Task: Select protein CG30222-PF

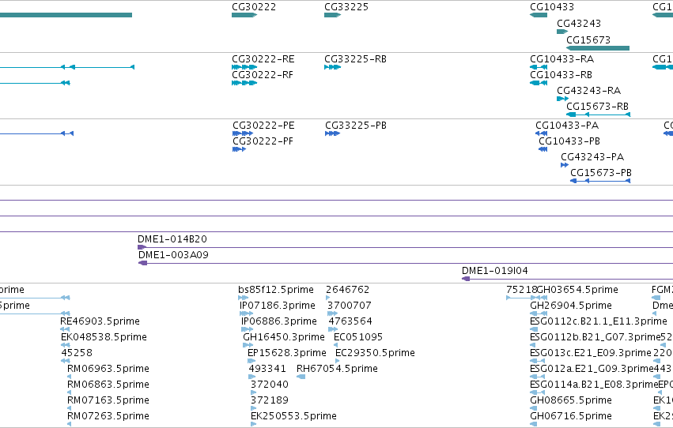Action: click(x=263, y=141)
